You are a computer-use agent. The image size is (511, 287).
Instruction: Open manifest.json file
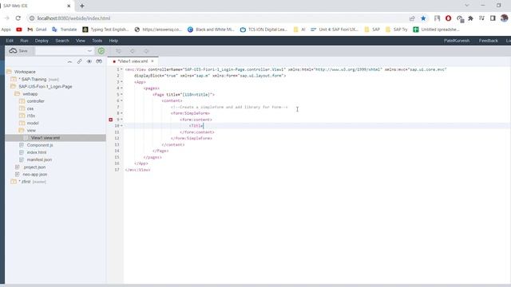point(39,159)
